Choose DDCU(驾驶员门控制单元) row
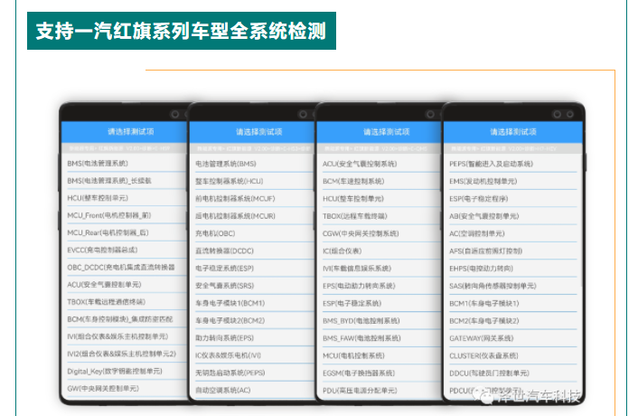The image size is (638, 416). tap(511, 373)
